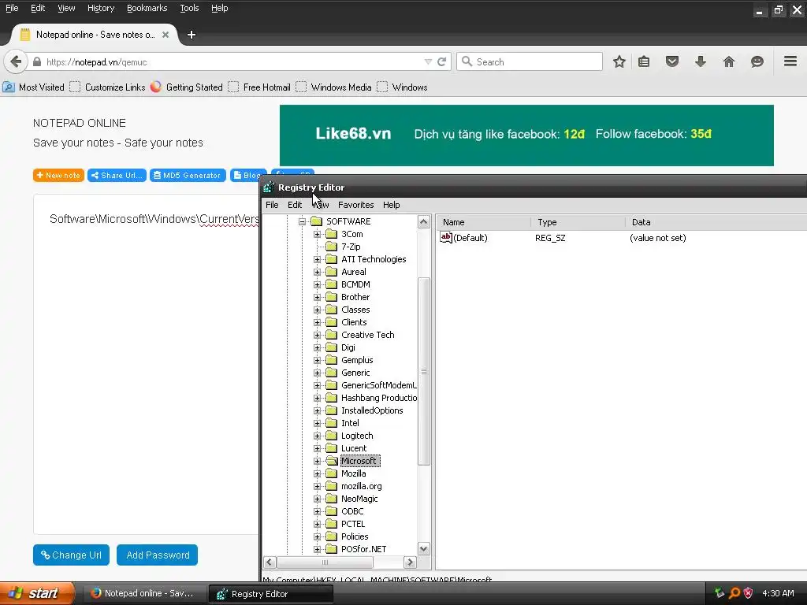This screenshot has width=807, height=605.
Task: Click the Firefox Search input box
Action: click(x=530, y=61)
